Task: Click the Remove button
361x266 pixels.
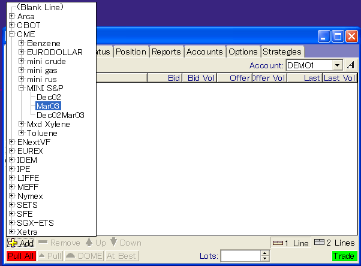Action: [59, 243]
